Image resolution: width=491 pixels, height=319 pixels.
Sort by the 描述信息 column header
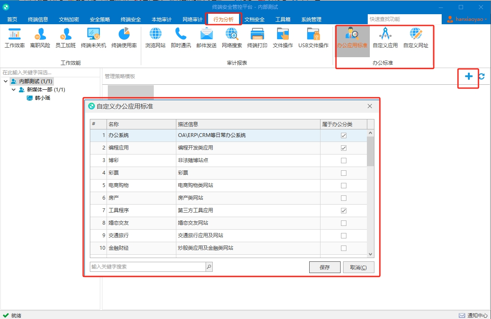click(248, 124)
